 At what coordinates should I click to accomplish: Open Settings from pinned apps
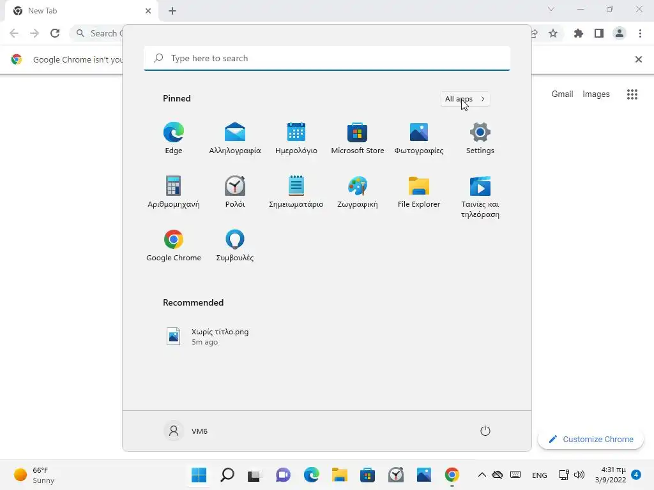point(480,138)
